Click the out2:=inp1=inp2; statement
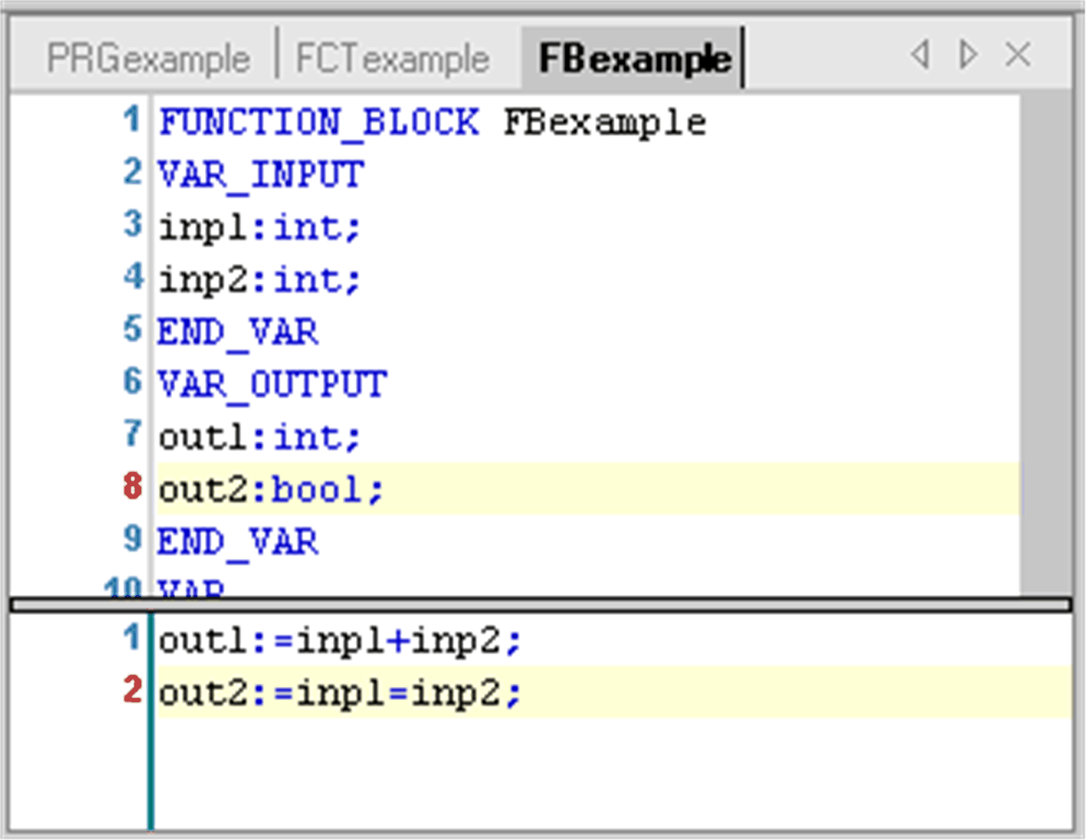Viewport: 1086px width, 840px height. click(x=340, y=694)
